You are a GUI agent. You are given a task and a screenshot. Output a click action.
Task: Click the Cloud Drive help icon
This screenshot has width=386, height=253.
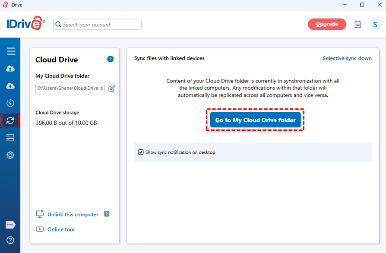[111, 59]
